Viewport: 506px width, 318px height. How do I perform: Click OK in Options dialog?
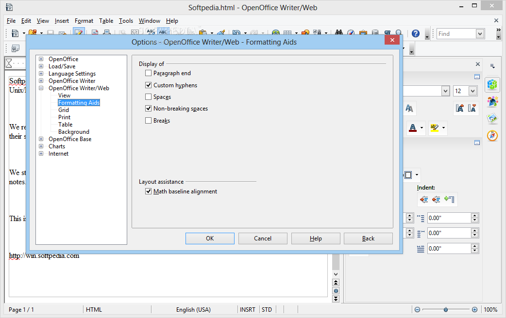[210, 238]
